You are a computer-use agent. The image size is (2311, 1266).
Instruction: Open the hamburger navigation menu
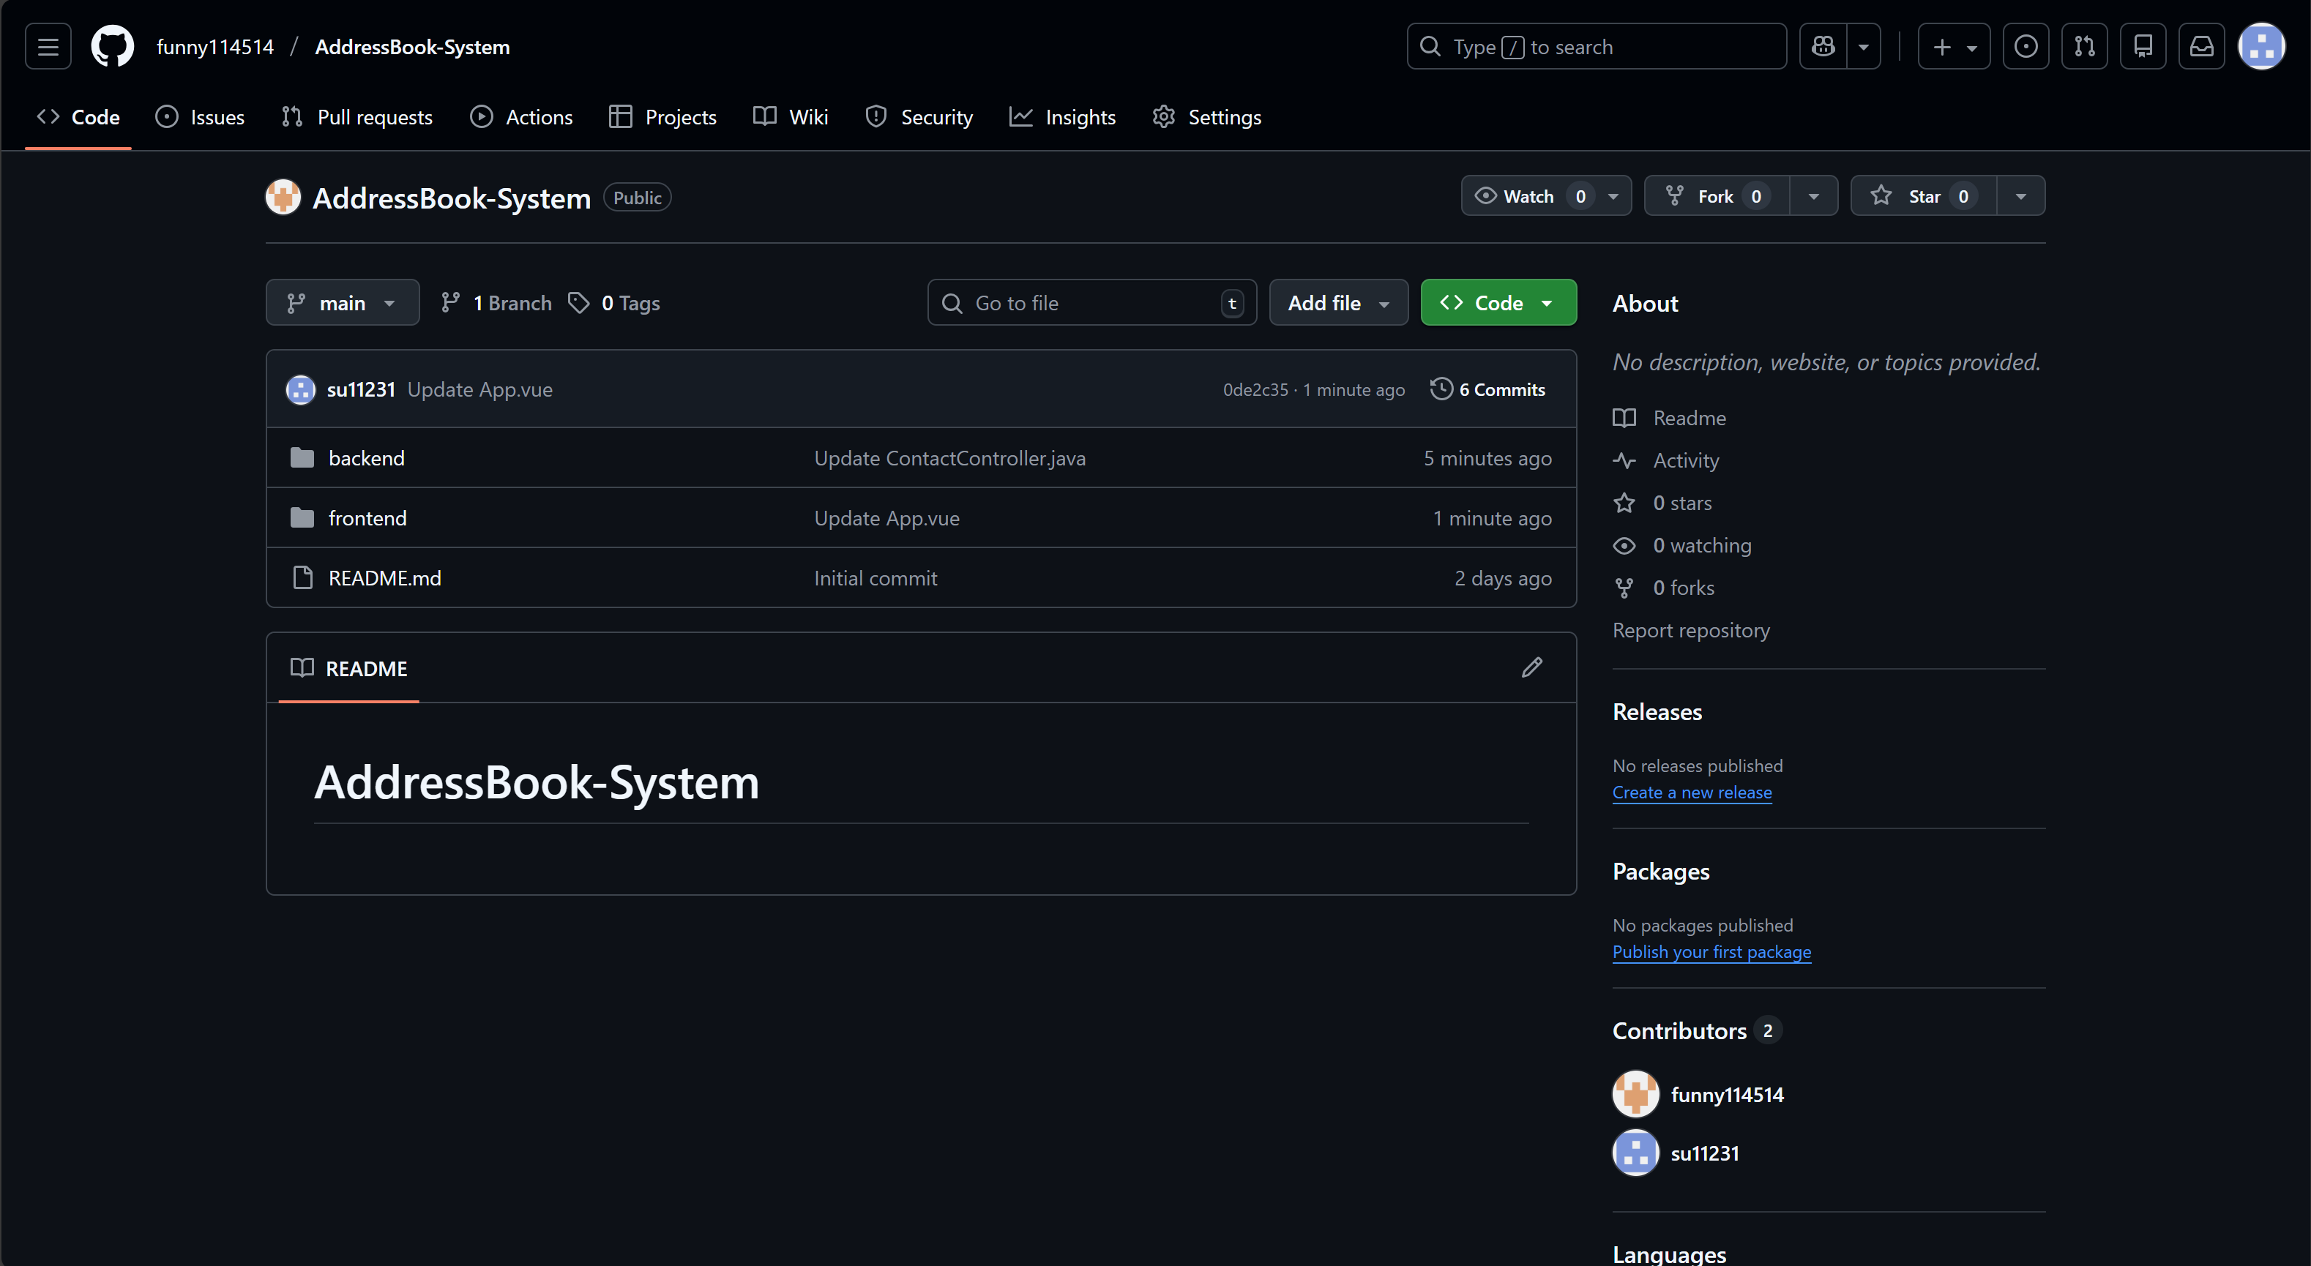tap(48, 47)
